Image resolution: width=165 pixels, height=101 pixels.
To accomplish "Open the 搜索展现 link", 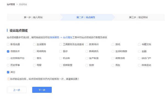I will [x=54, y=37].
